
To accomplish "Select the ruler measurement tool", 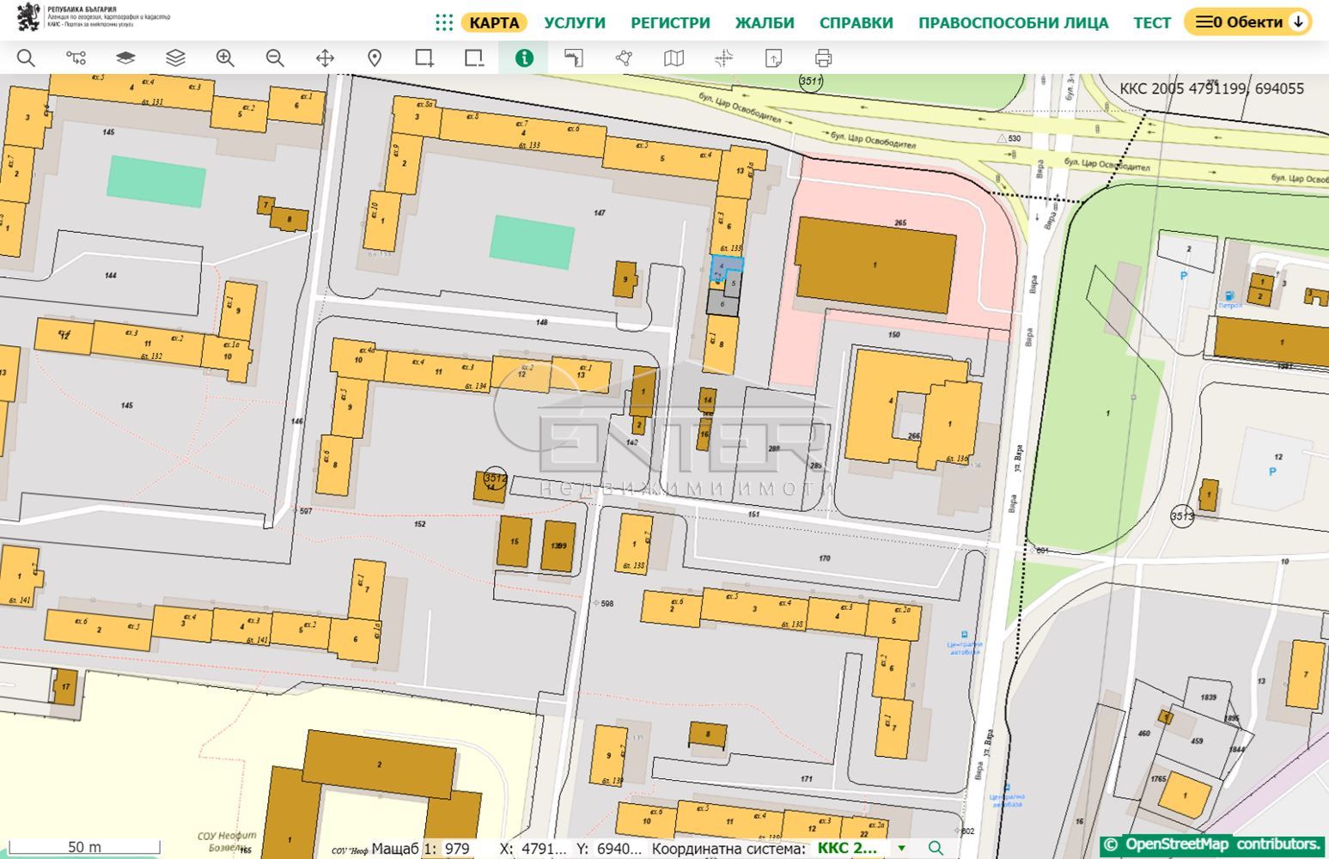I will 574,58.
